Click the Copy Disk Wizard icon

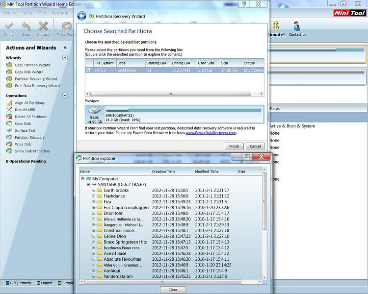pos(9,72)
